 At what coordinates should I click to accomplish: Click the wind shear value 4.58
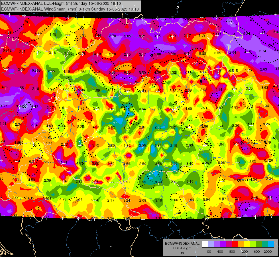click(x=127, y=164)
